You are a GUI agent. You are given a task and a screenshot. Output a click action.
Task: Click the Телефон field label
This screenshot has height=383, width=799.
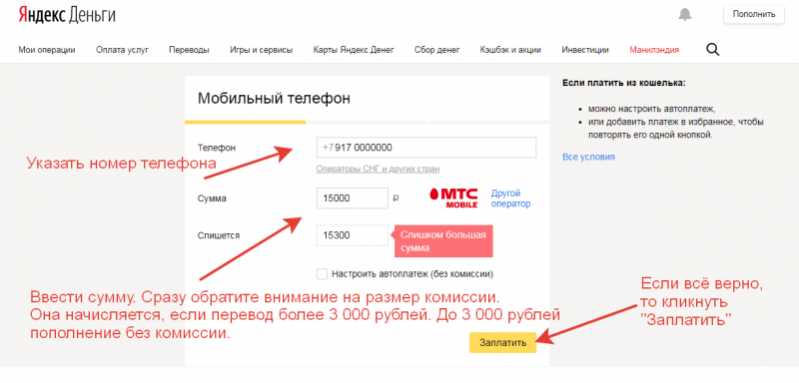(216, 148)
